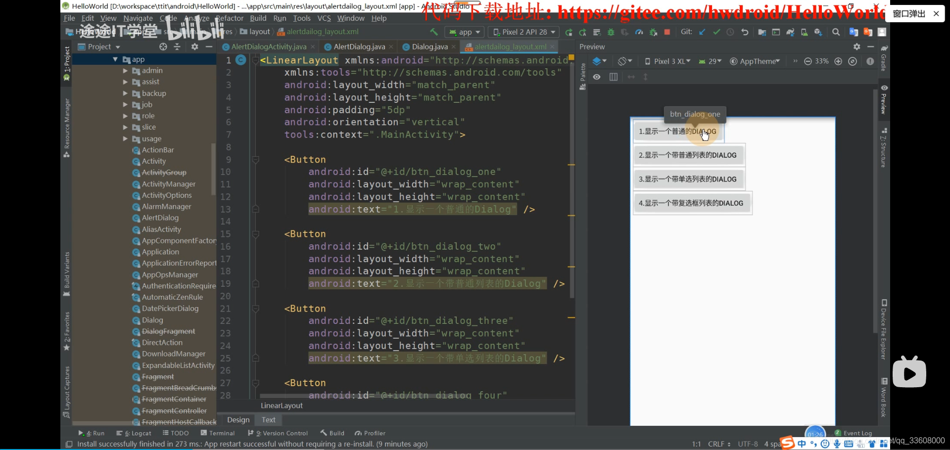Zoom out the layout preview
Screen dimensions: 950x450
[x=808, y=61]
